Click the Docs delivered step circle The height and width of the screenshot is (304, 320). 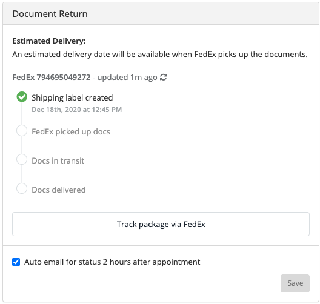[x=22, y=188]
